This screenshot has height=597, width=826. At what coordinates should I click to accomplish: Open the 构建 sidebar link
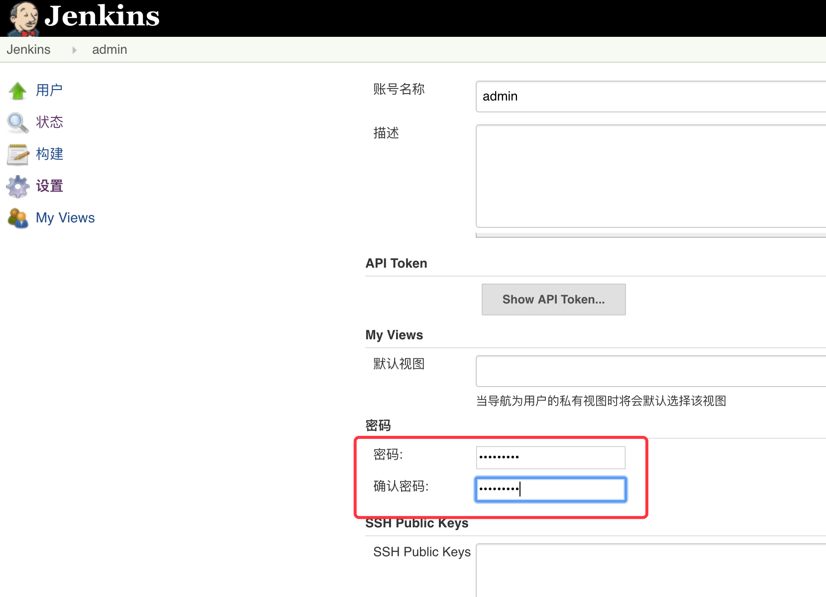49,154
